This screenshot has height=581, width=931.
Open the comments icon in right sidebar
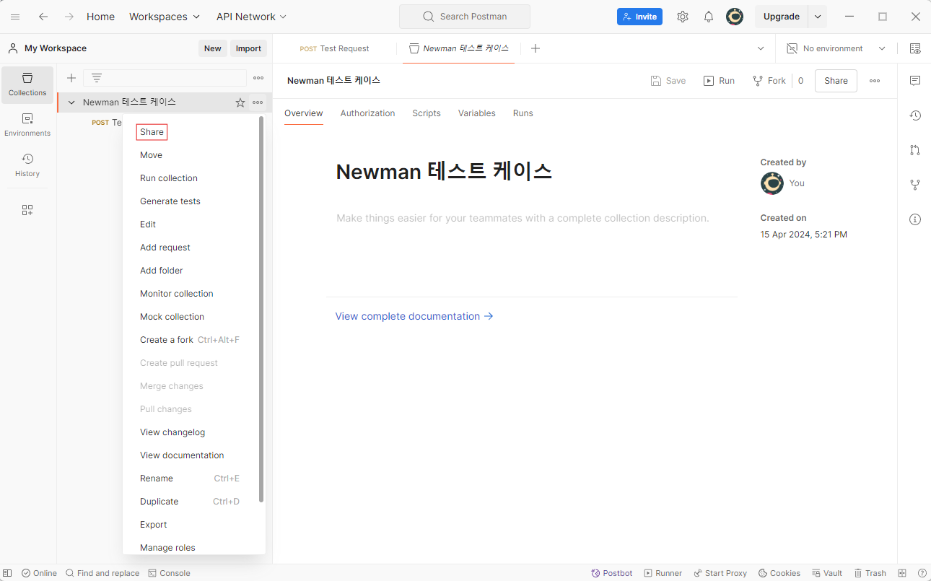915,81
